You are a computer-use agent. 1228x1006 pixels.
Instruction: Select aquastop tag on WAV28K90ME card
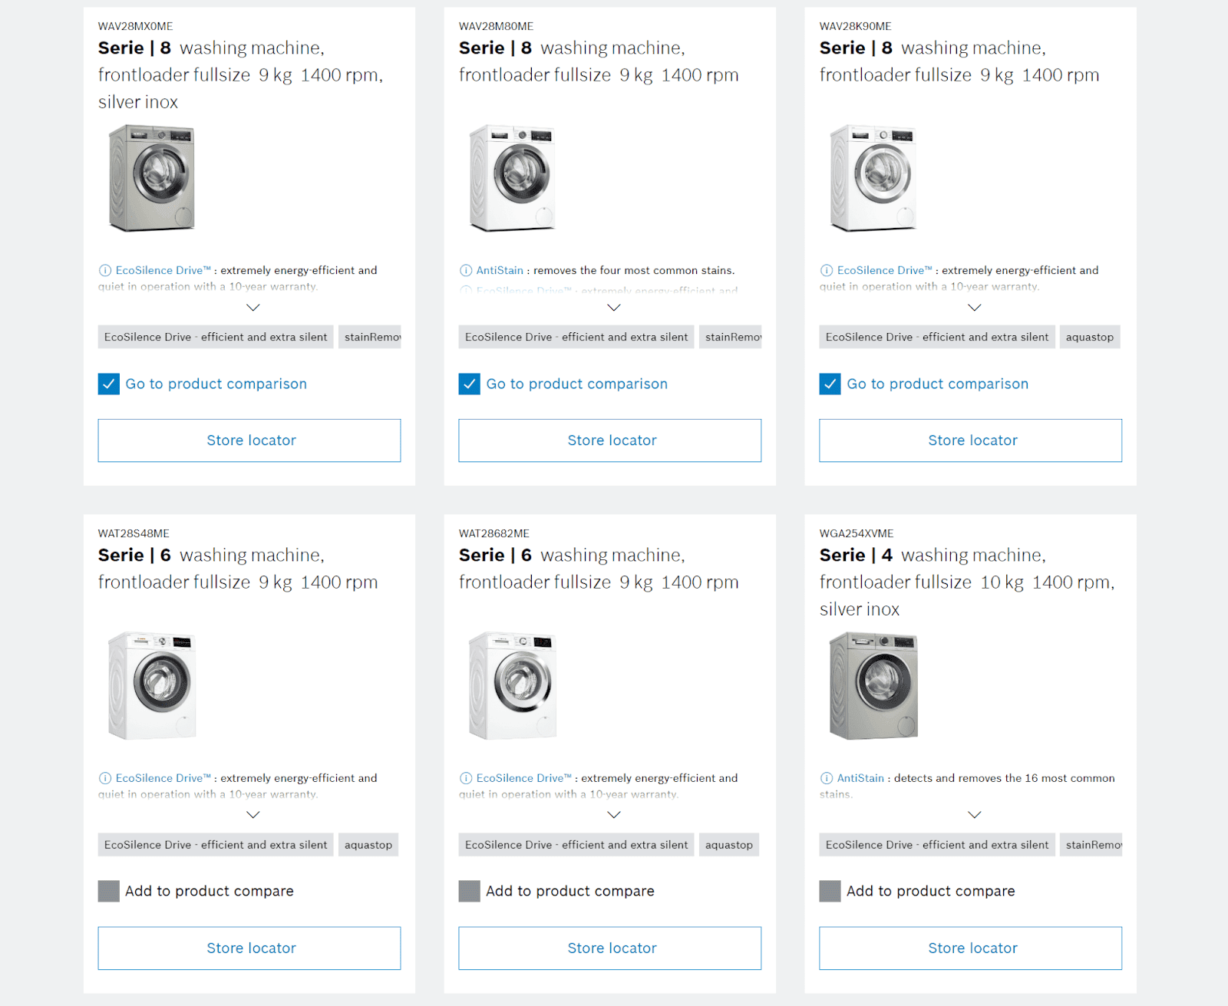[1090, 337]
